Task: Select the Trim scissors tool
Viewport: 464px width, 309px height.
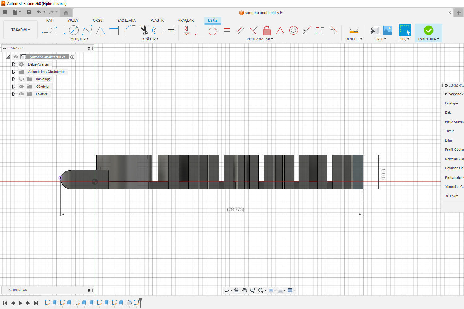Action: tap(144, 30)
